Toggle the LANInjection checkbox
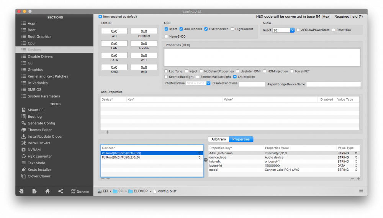Image resolution: width=383 pixels, height=218 pixels. click(x=235, y=77)
